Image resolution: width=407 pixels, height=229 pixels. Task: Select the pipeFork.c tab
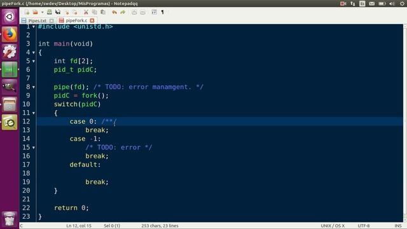click(76, 20)
